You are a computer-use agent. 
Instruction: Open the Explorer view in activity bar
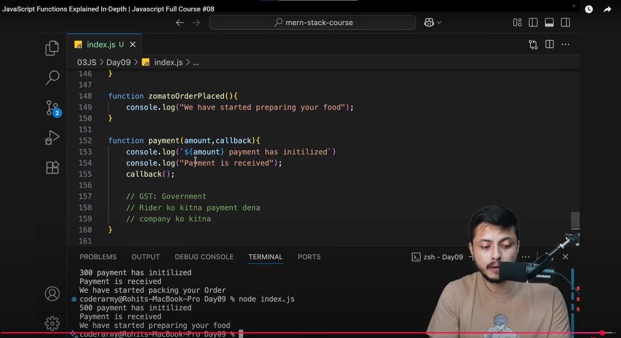click(x=52, y=48)
